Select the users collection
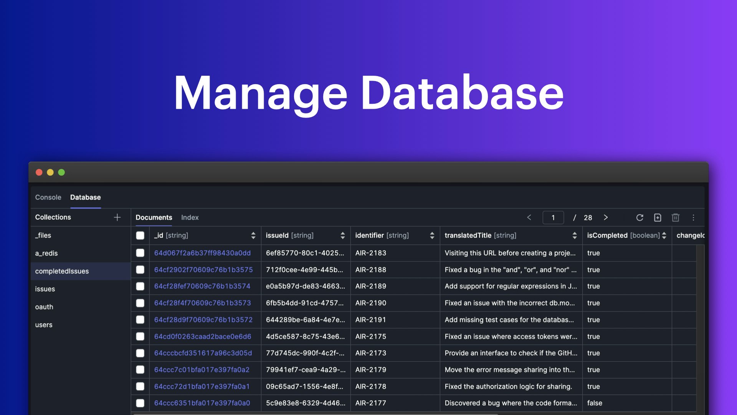The image size is (737, 415). point(81,325)
